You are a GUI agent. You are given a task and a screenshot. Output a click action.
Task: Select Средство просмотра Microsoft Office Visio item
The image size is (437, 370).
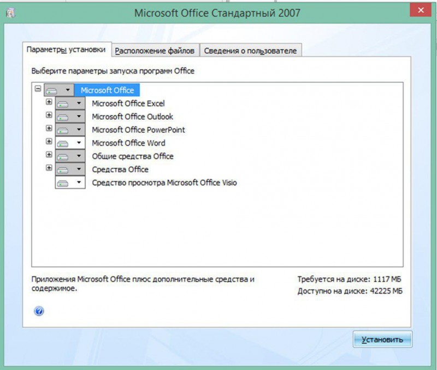[164, 183]
